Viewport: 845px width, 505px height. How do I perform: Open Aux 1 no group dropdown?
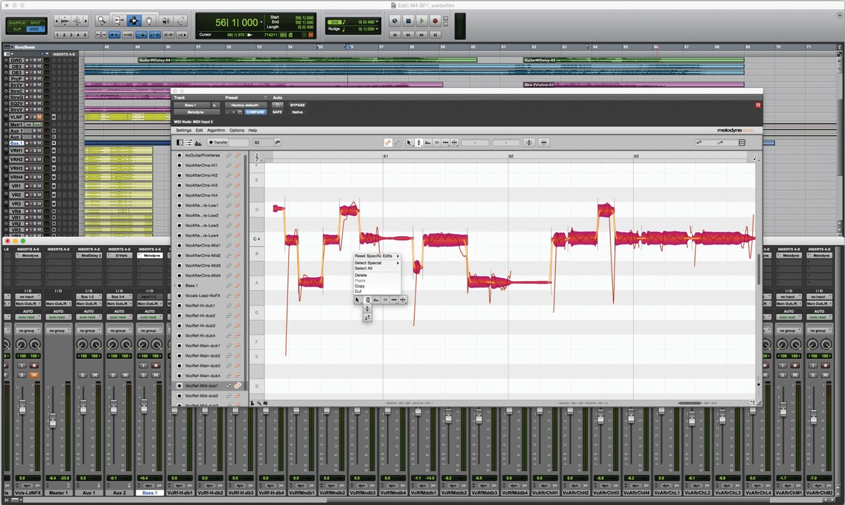89,330
